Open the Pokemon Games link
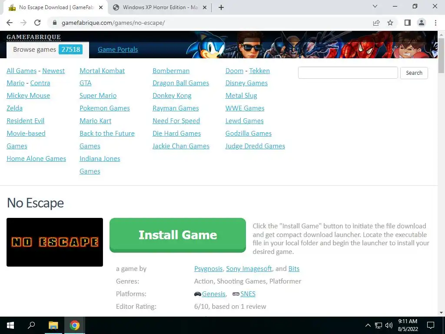The height and width of the screenshot is (334, 445). click(104, 108)
